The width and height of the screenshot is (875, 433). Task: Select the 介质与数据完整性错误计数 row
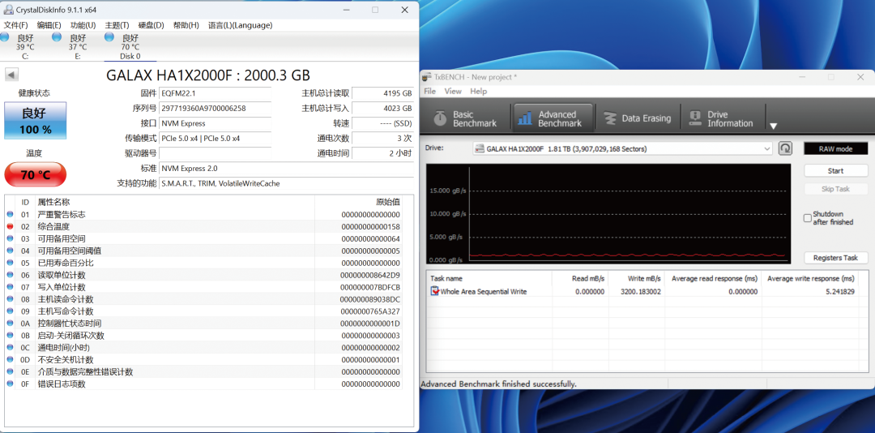[203, 372]
